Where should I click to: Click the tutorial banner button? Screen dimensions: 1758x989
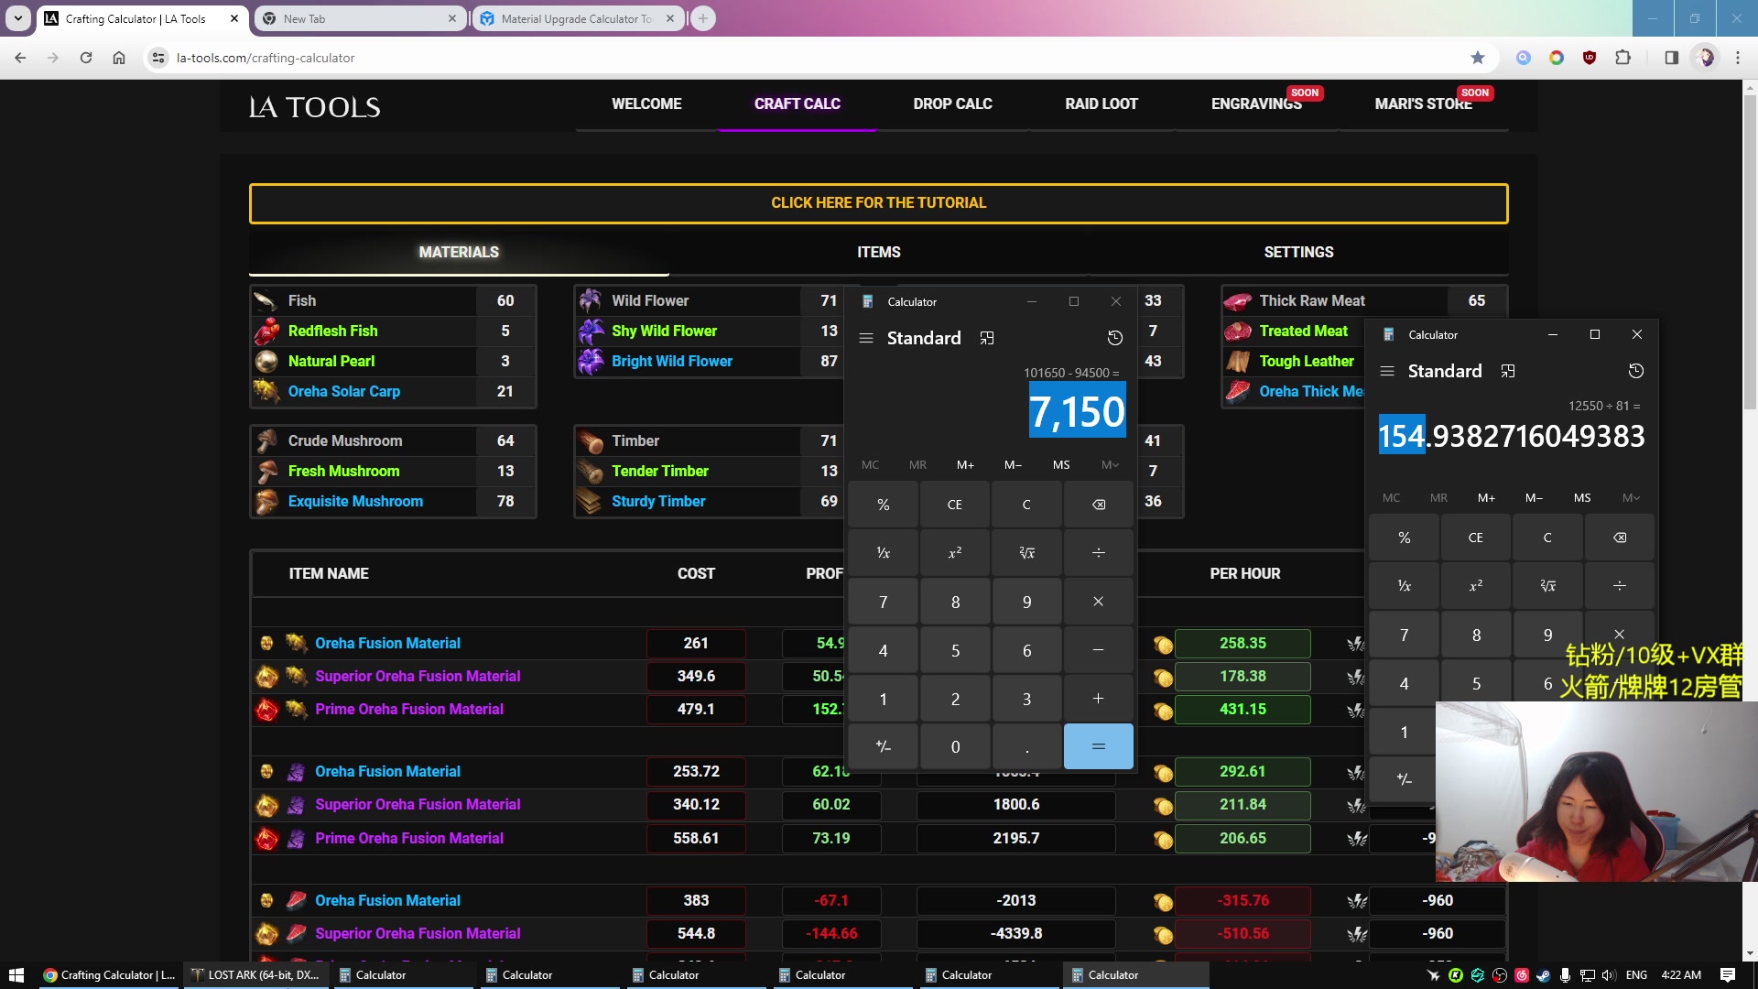click(x=878, y=203)
